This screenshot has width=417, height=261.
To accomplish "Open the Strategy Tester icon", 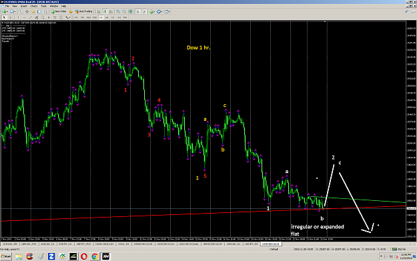I will click(x=45, y=11).
